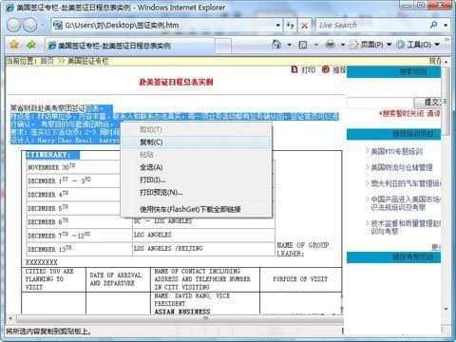Click the page 打印 link with icon
Screen dimensions: 456x342
pyautogui.click(x=303, y=70)
